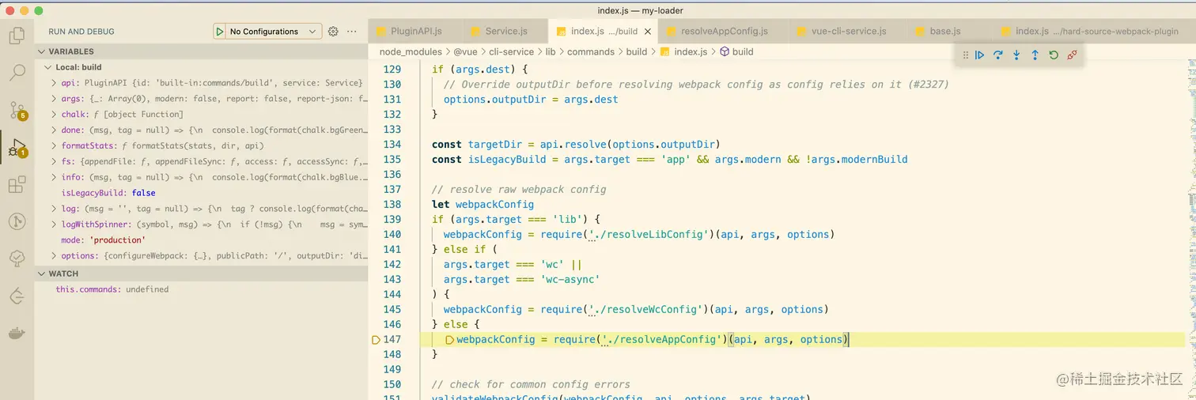
Task: Restart the debug session
Action: (1054, 55)
